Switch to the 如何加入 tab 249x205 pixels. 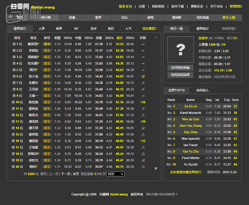click(x=202, y=90)
